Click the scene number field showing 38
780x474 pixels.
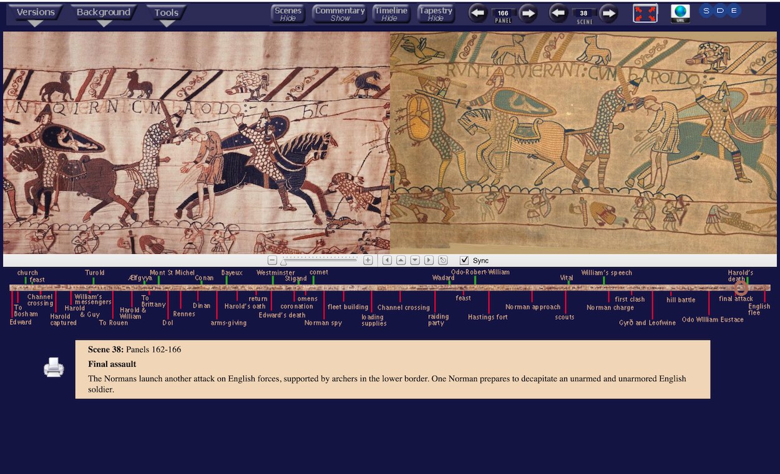[x=583, y=13]
